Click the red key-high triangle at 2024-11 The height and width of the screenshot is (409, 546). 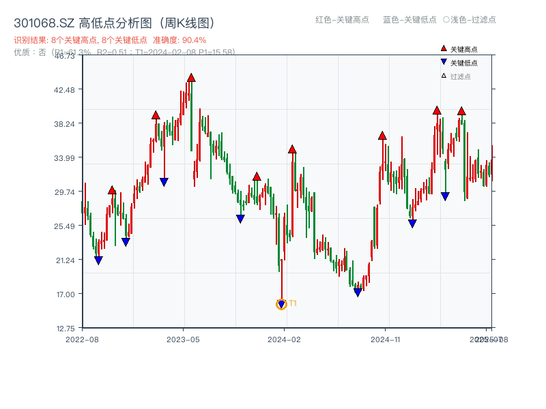click(382, 136)
